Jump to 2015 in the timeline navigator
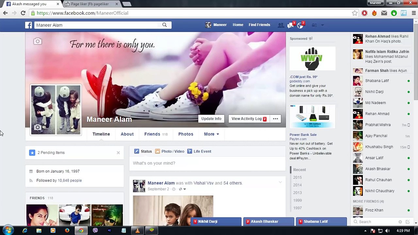The image size is (418, 235). [x=297, y=178]
